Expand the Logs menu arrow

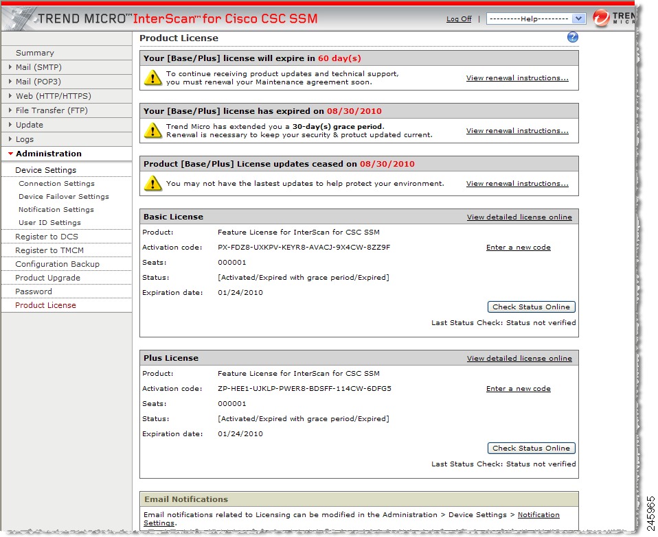[x=10, y=139]
